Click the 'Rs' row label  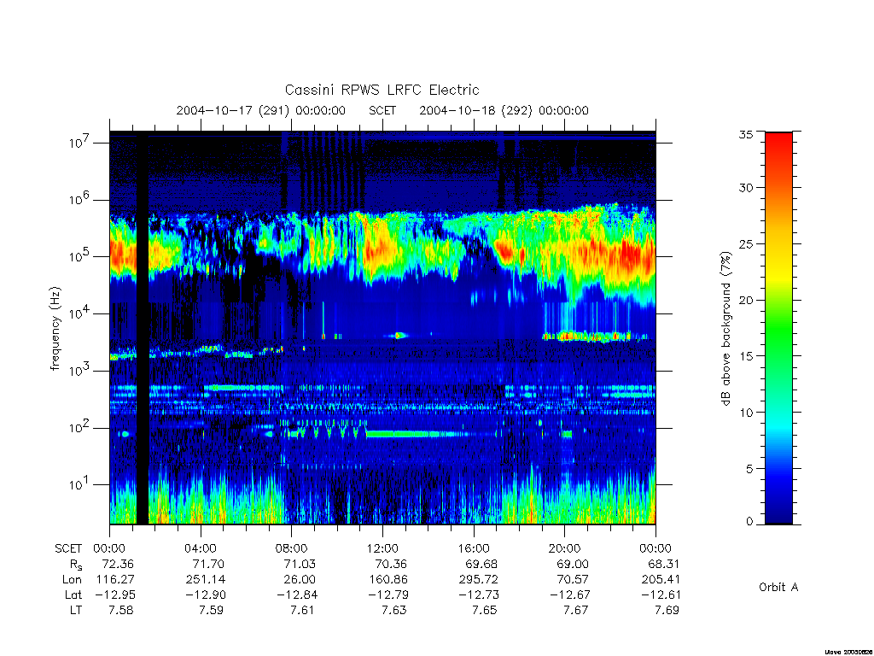pos(76,565)
